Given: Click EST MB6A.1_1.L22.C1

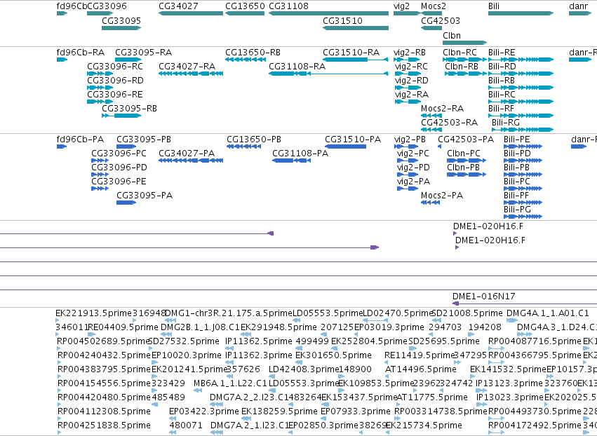Looking at the screenshot, I should click(230, 383).
